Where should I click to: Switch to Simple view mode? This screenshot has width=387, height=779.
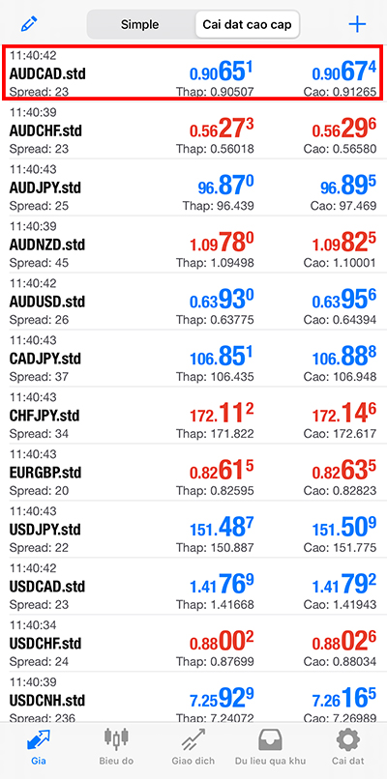[x=139, y=24]
